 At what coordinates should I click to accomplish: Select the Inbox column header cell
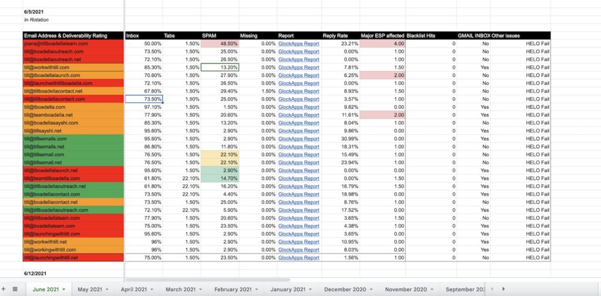pos(144,36)
